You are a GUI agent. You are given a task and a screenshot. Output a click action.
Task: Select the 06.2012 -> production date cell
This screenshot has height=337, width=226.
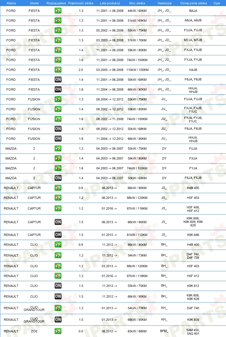tap(109, 331)
